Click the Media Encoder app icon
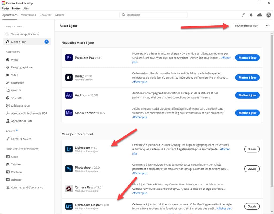Viewport: 274px width, 214px height. (x=69, y=113)
